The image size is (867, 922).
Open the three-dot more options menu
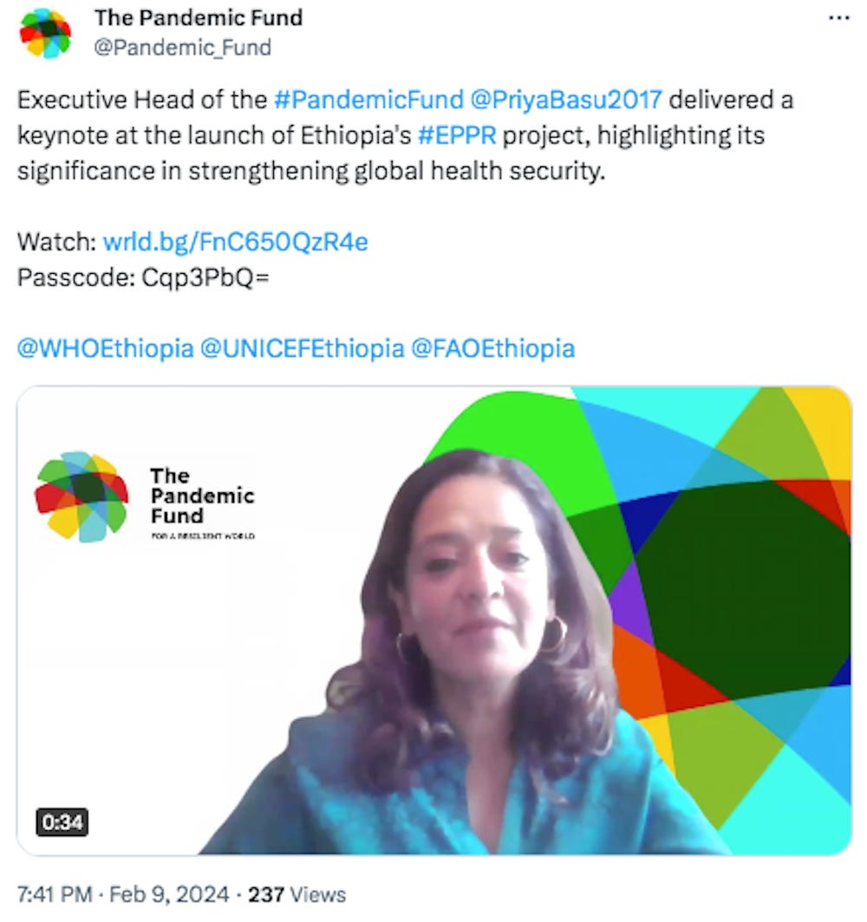point(838,18)
